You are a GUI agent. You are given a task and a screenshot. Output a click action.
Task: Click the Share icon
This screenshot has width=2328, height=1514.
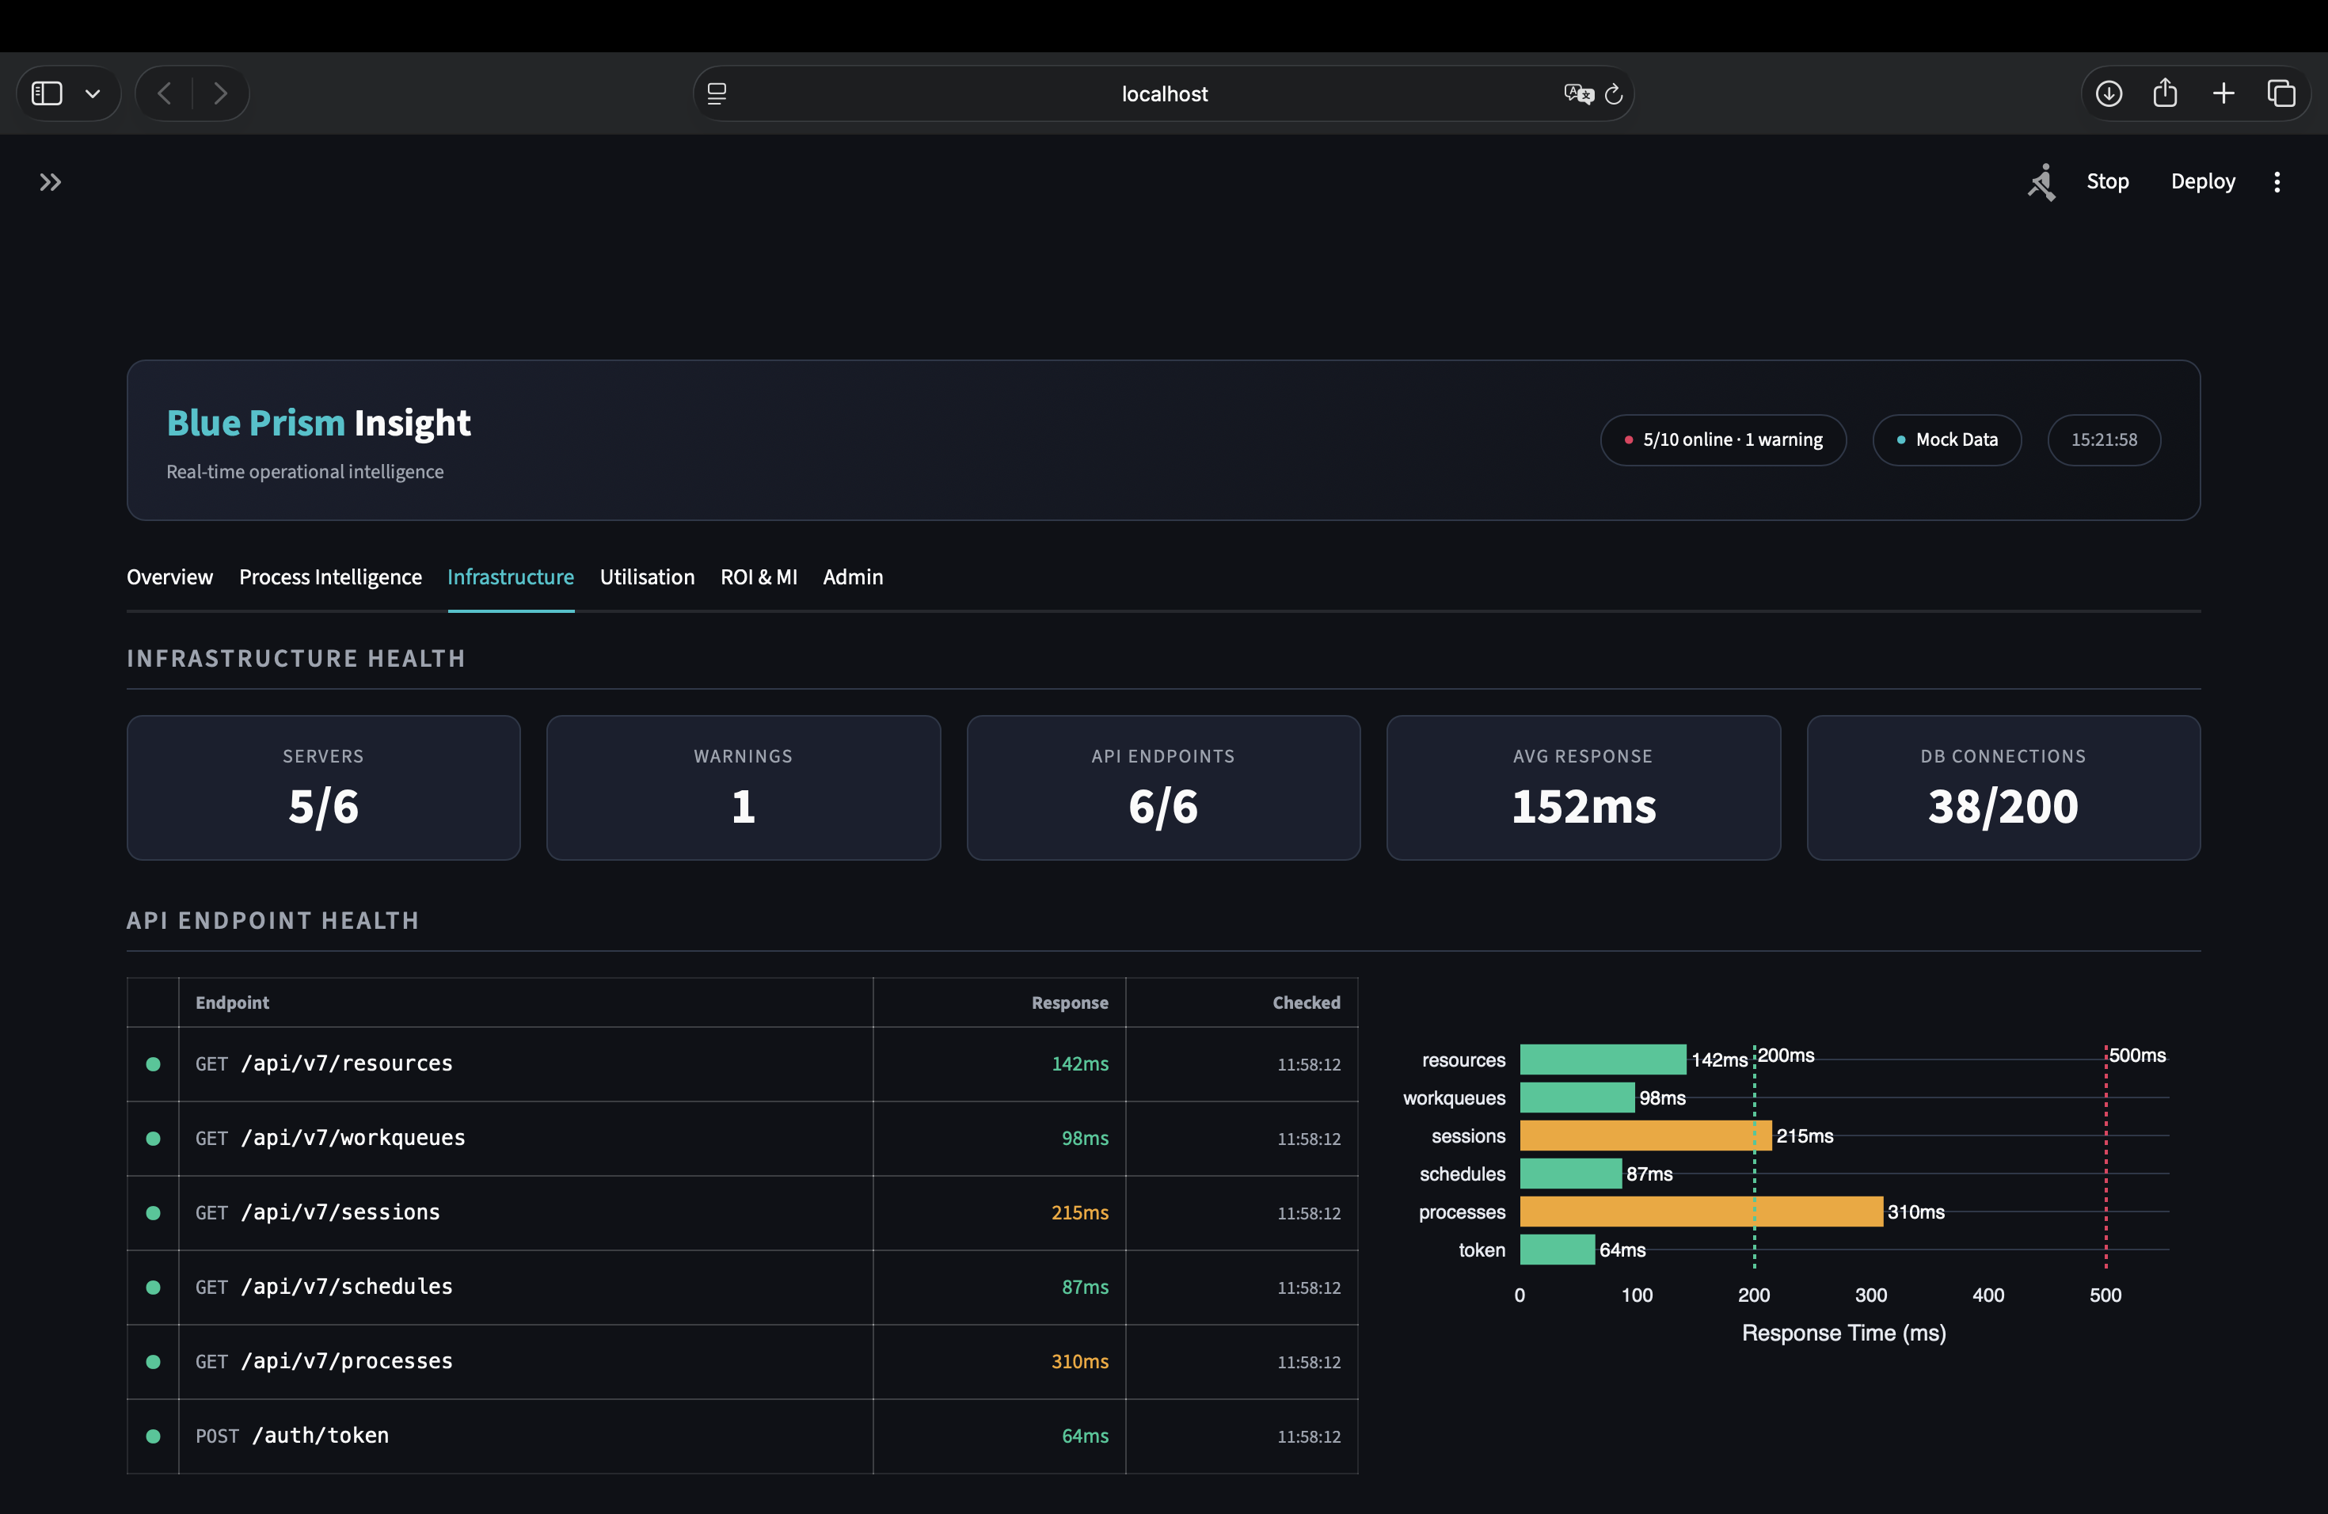pos(2166,93)
